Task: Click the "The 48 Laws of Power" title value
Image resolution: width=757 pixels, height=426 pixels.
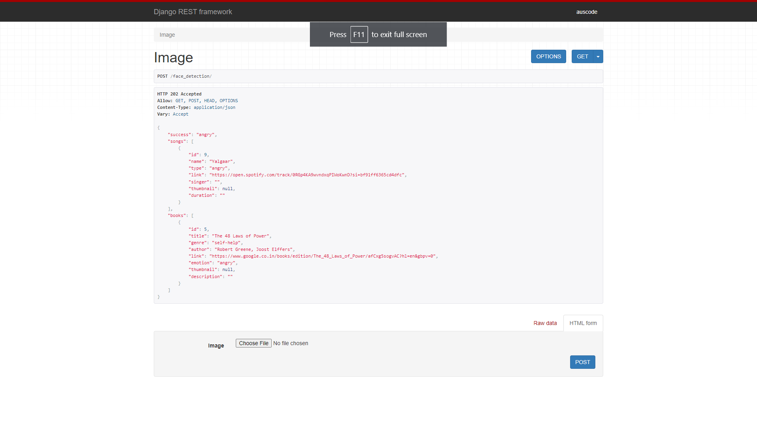Action: point(241,236)
